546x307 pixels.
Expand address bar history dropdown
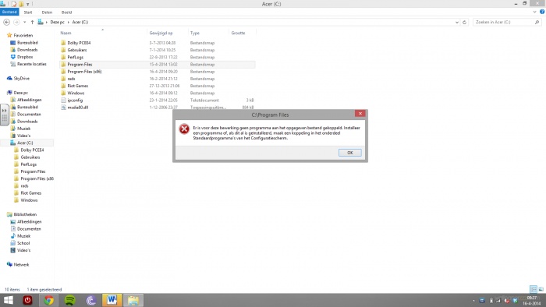(x=457, y=22)
